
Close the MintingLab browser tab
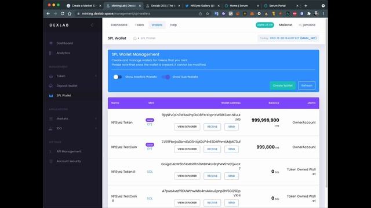[140, 6]
